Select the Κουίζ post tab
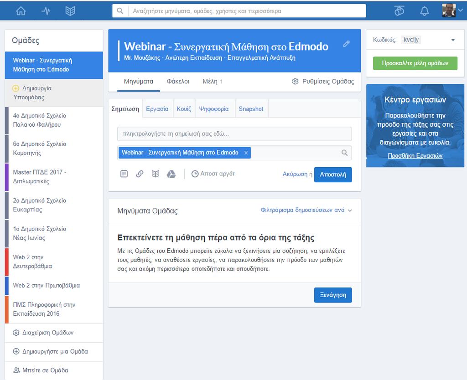This screenshot has width=467, height=380. point(184,109)
